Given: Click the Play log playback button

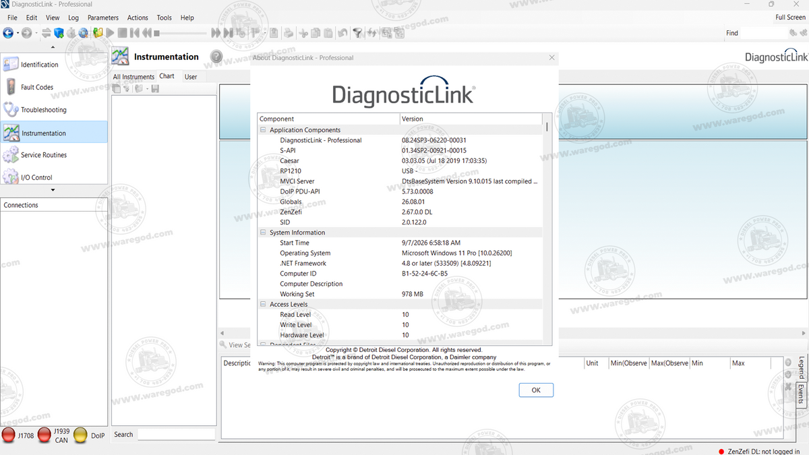Looking at the screenshot, I should coord(110,32).
